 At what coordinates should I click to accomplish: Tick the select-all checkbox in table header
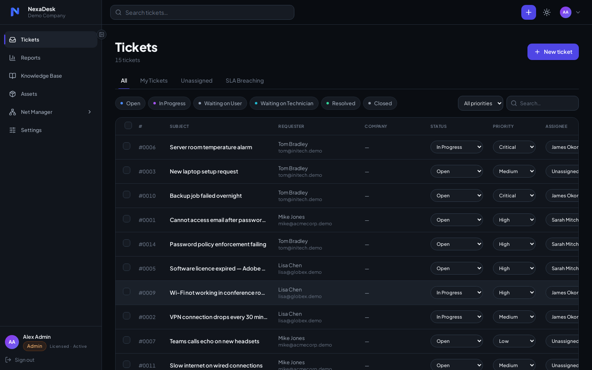coord(128,125)
